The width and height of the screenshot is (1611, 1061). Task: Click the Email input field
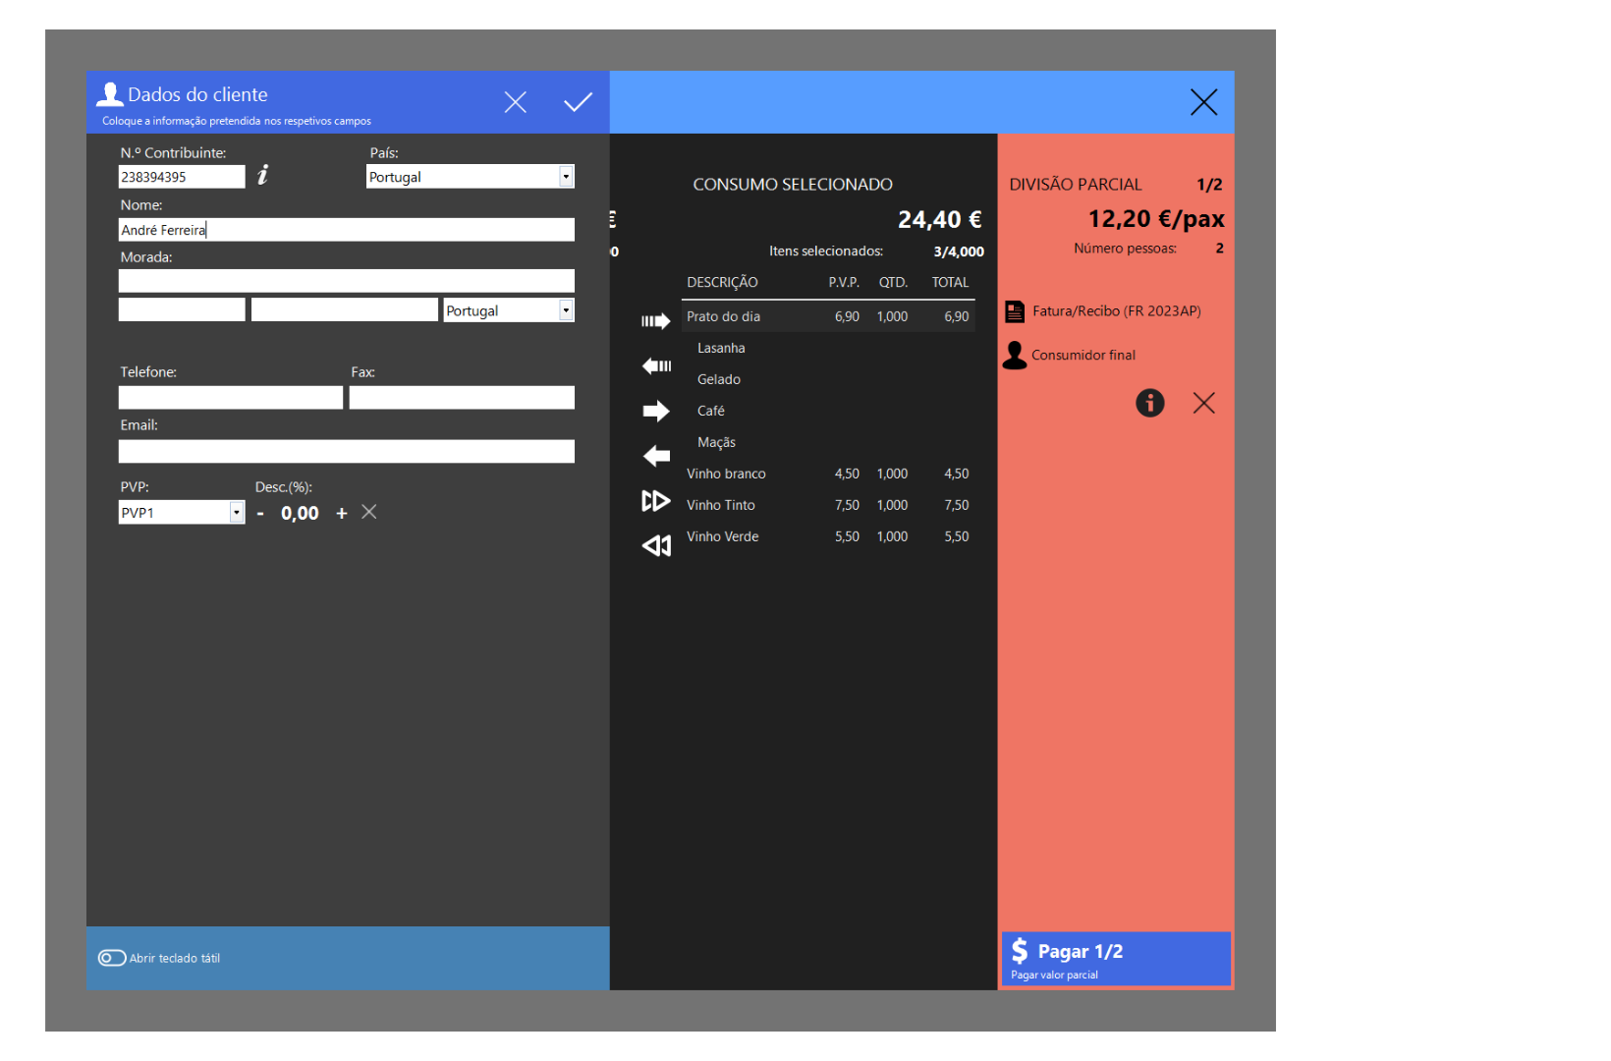click(346, 452)
